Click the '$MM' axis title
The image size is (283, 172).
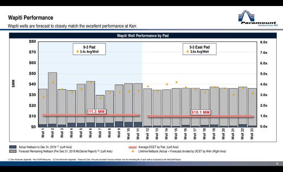(x=13, y=84)
